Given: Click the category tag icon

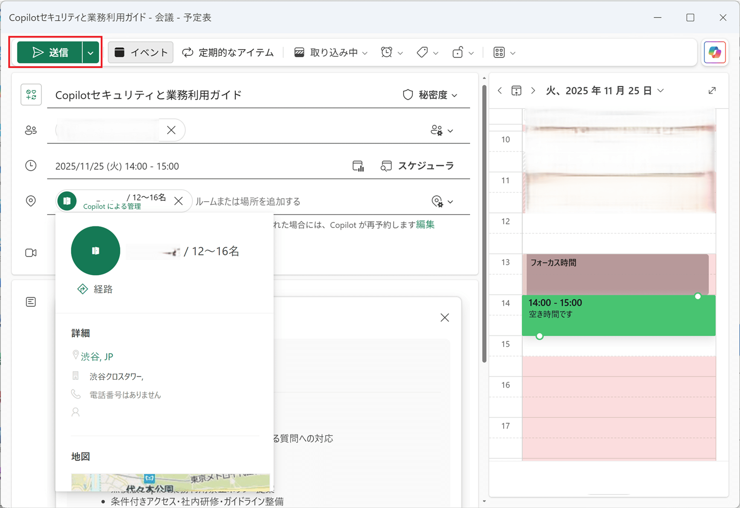Looking at the screenshot, I should pyautogui.click(x=422, y=52).
